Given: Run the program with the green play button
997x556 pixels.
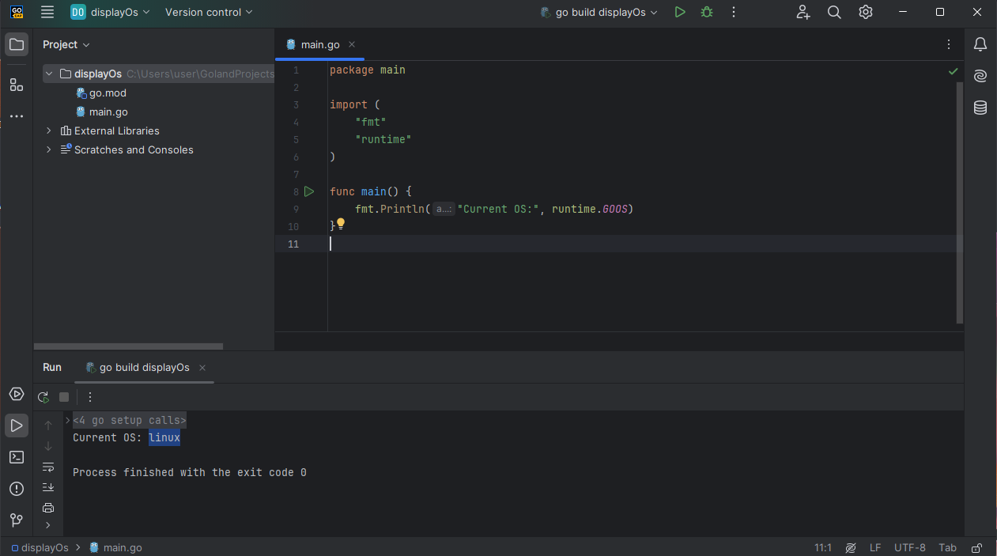Looking at the screenshot, I should 679,12.
